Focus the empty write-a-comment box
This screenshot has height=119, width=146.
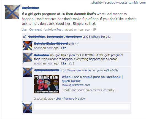tap(82, 107)
